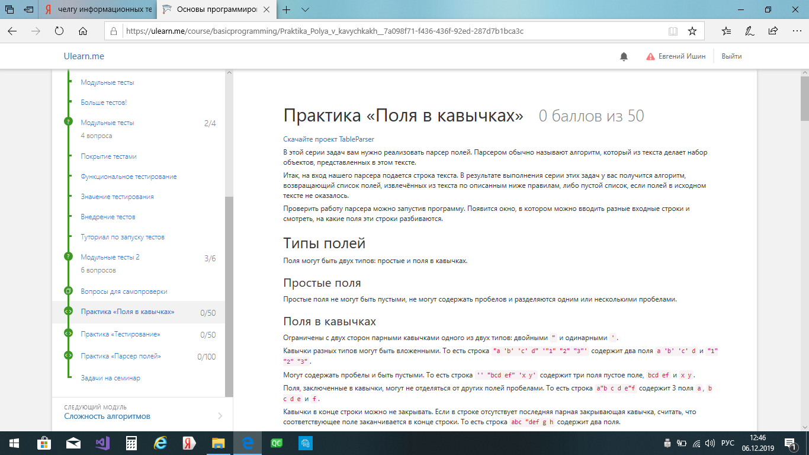This screenshot has width=809, height=455.
Task: Open Visual Studio from the taskbar
Action: [x=102, y=443]
